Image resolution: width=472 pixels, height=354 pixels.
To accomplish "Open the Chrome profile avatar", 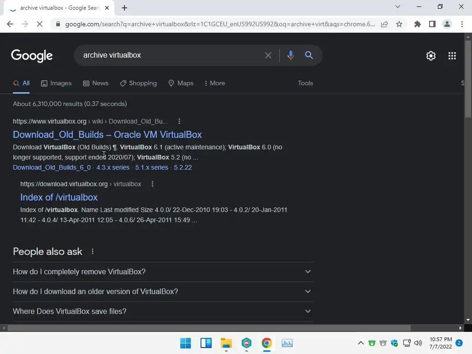I will click(x=447, y=24).
